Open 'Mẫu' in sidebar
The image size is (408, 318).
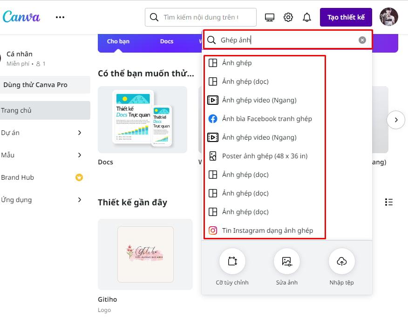pyautogui.click(x=45, y=155)
